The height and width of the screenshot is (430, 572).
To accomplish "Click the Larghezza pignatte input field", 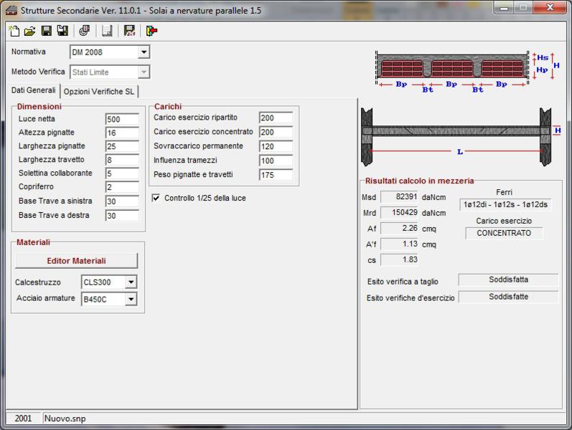I will (122, 146).
